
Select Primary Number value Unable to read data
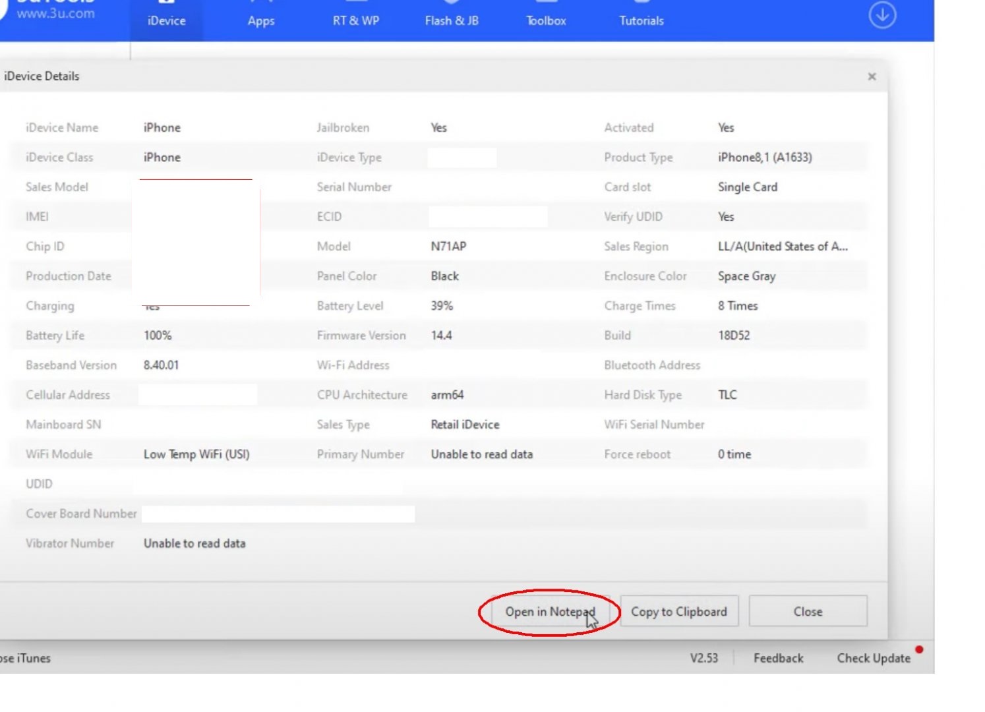click(x=481, y=454)
